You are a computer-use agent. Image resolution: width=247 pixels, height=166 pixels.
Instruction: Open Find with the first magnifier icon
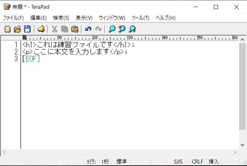pyautogui.click(x=112, y=29)
